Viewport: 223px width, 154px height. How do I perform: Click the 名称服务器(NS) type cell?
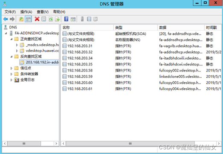128,40
